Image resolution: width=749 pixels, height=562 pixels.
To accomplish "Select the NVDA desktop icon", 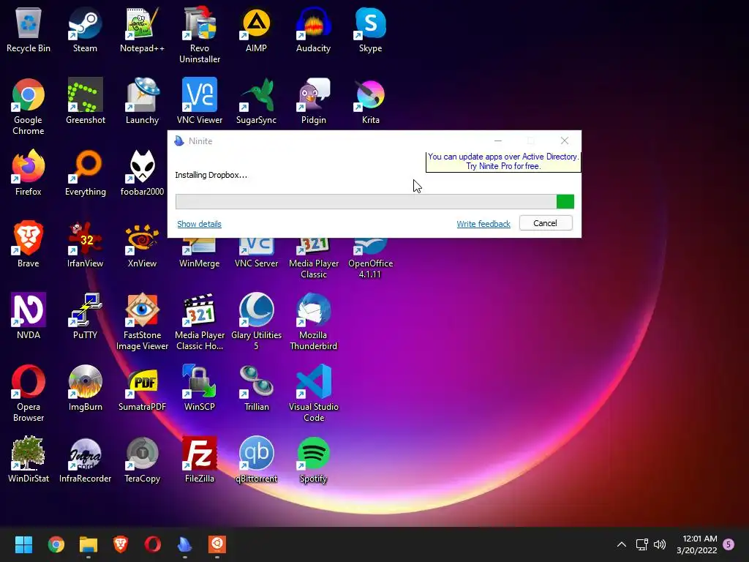I will pyautogui.click(x=29, y=316).
